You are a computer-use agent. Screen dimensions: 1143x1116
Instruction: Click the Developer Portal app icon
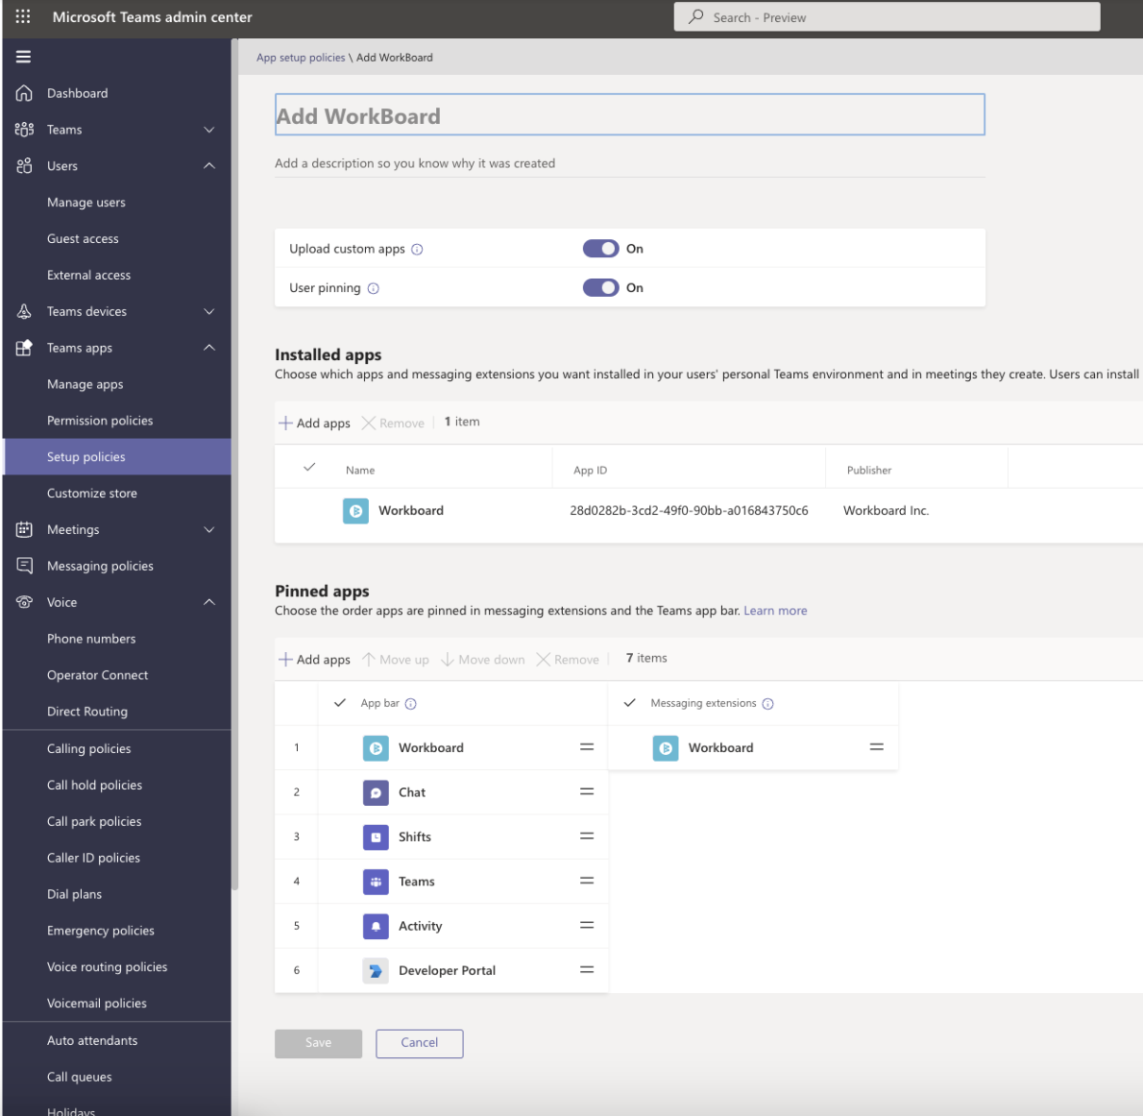[x=376, y=970]
